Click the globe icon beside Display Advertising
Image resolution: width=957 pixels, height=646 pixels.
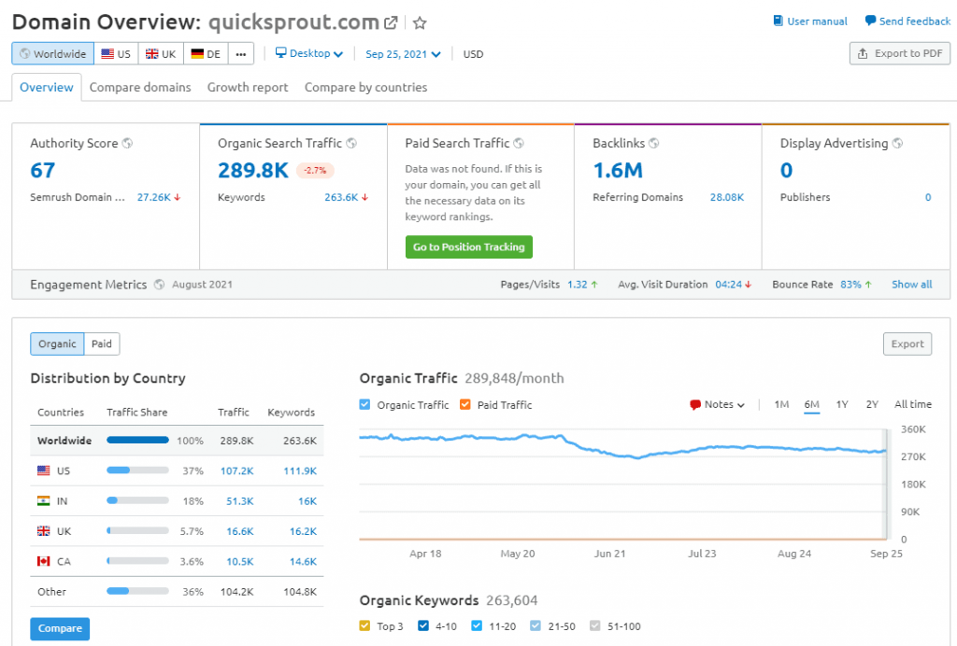[x=897, y=143]
